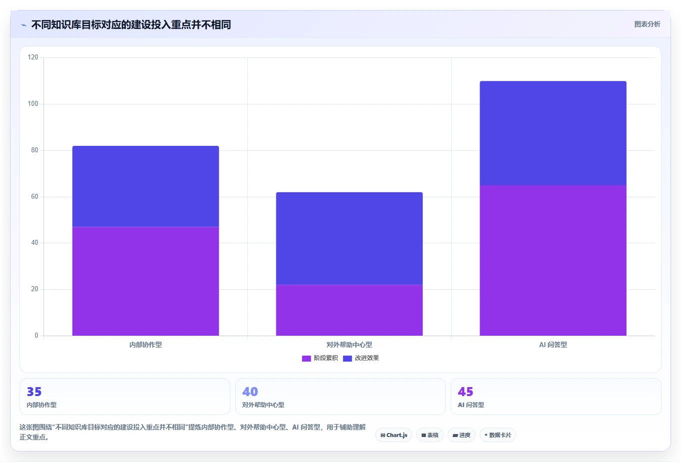Click the blue 改进效果 bar segment for 内部协作型
The image size is (681, 462).
(x=145, y=186)
